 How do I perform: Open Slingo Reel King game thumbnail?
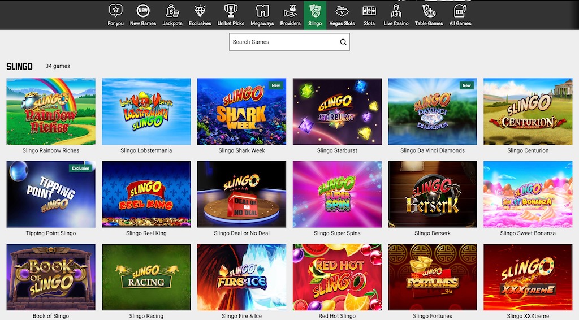(x=146, y=194)
